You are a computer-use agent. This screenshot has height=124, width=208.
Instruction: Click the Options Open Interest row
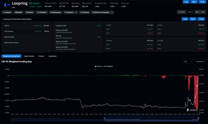pos(27,43)
